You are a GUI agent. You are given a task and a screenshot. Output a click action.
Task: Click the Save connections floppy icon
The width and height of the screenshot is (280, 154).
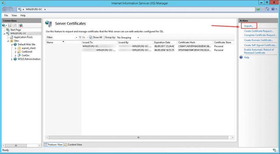(x=10, y=25)
